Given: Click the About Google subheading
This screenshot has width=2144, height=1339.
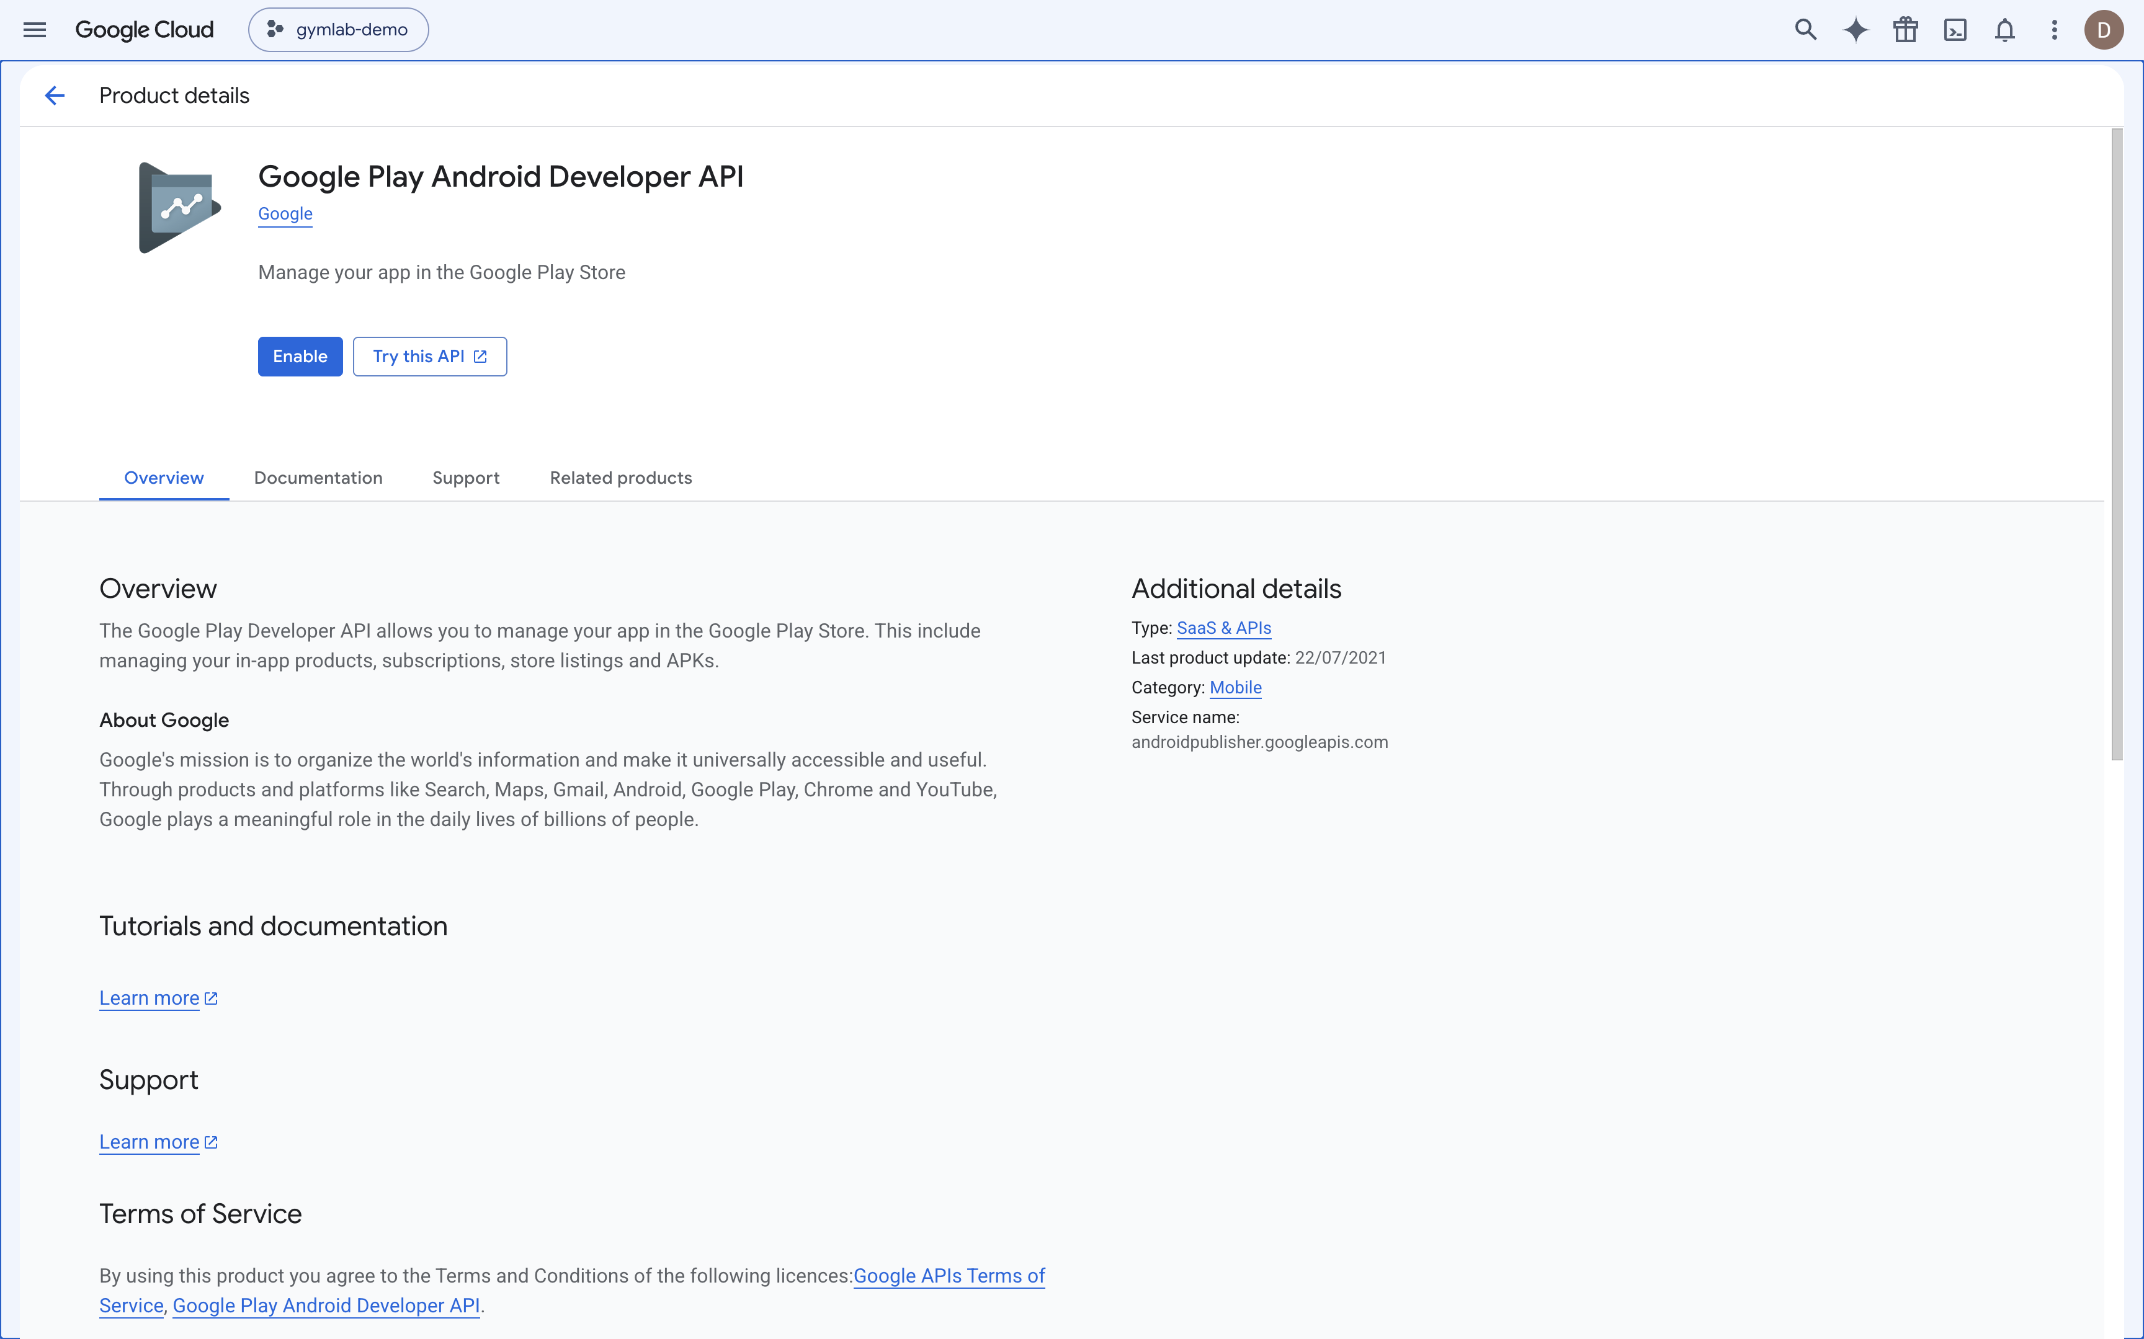Looking at the screenshot, I should coord(164,720).
